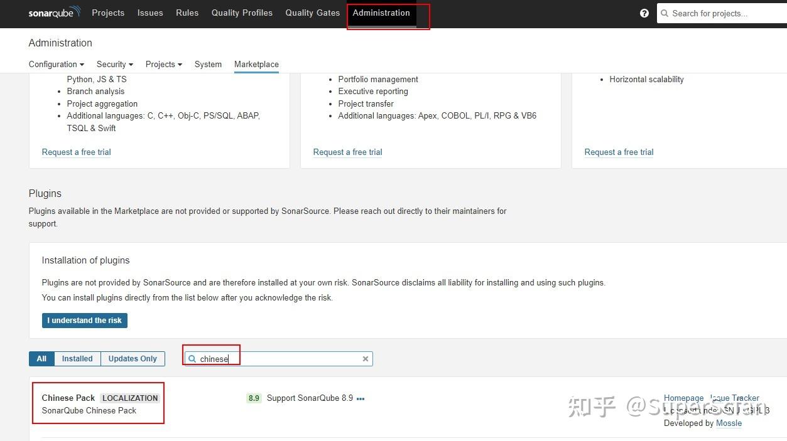
Task: Click the right Request a free trial link
Action: click(619, 152)
